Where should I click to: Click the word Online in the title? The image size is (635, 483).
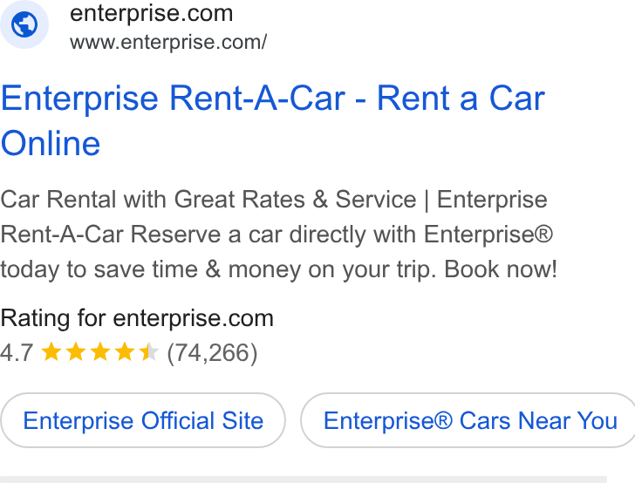point(51,143)
